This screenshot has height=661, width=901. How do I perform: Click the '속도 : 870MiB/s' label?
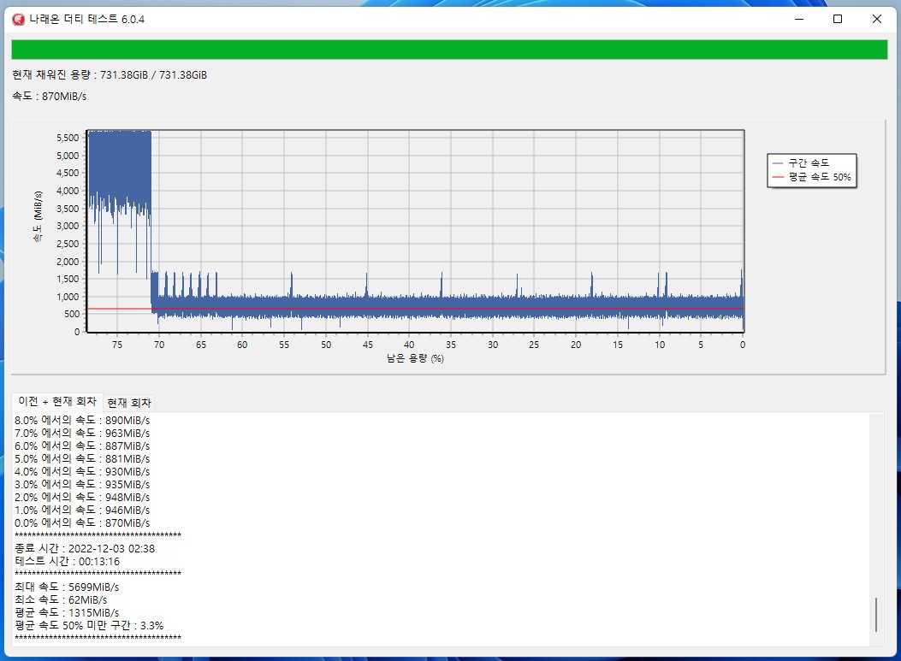point(50,96)
